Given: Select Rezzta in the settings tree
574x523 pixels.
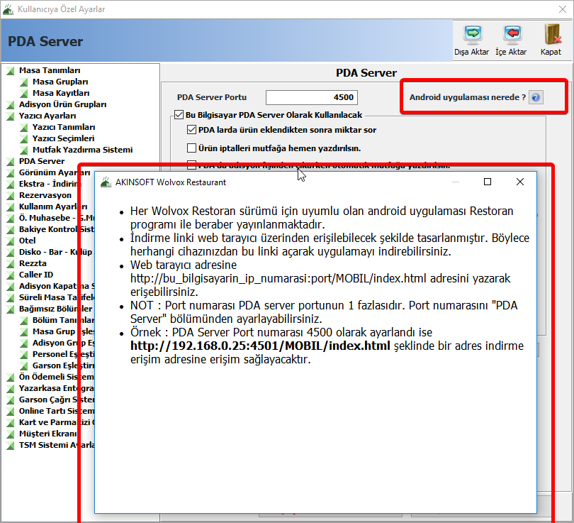Looking at the screenshot, I should pyautogui.click(x=33, y=263).
